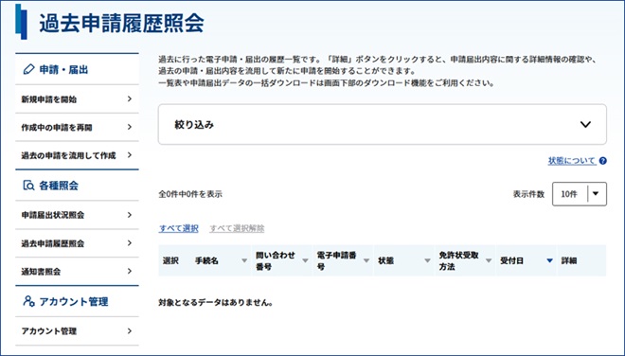Click the 状態について help link

click(572, 161)
